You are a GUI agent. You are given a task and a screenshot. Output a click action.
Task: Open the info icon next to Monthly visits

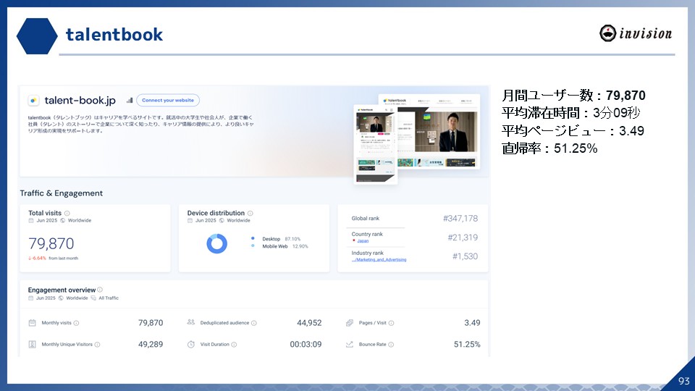76,323
